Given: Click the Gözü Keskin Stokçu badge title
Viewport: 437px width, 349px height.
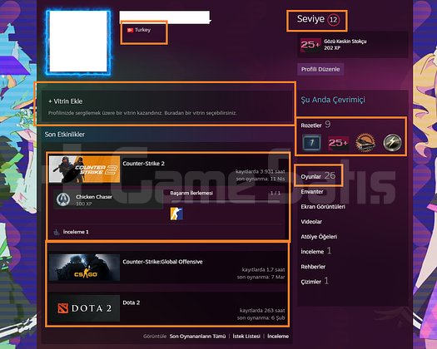Looking at the screenshot, I should tap(345, 42).
